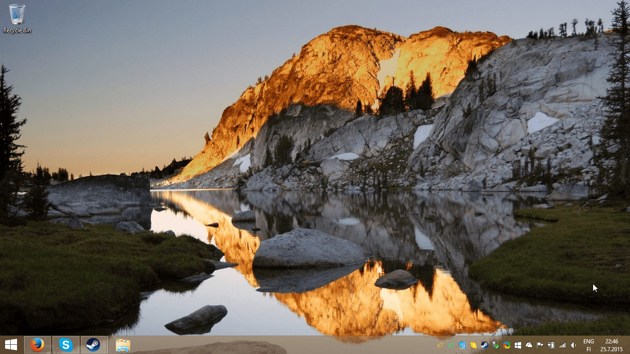Switch to Skype in the taskbar
Screen dimensions: 630x354
pos(66,345)
